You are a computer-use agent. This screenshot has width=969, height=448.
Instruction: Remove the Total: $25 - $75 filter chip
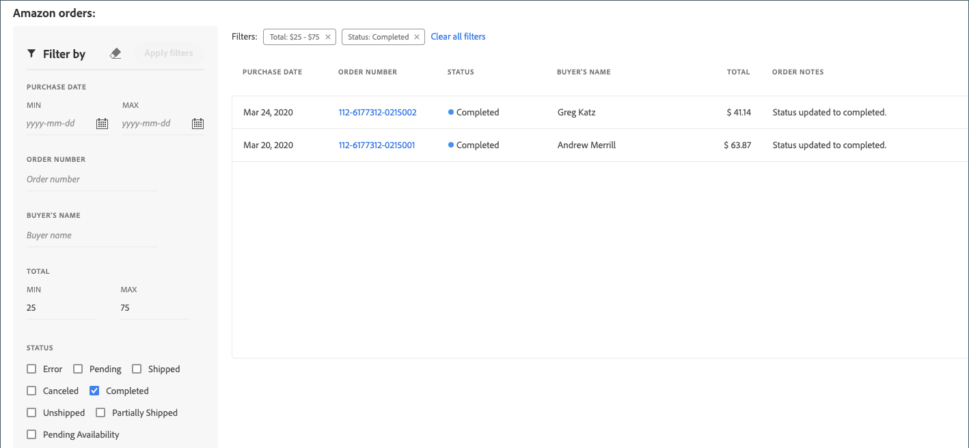click(328, 37)
